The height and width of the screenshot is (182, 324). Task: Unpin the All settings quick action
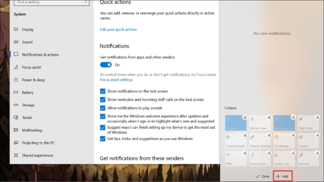tap(293, 135)
